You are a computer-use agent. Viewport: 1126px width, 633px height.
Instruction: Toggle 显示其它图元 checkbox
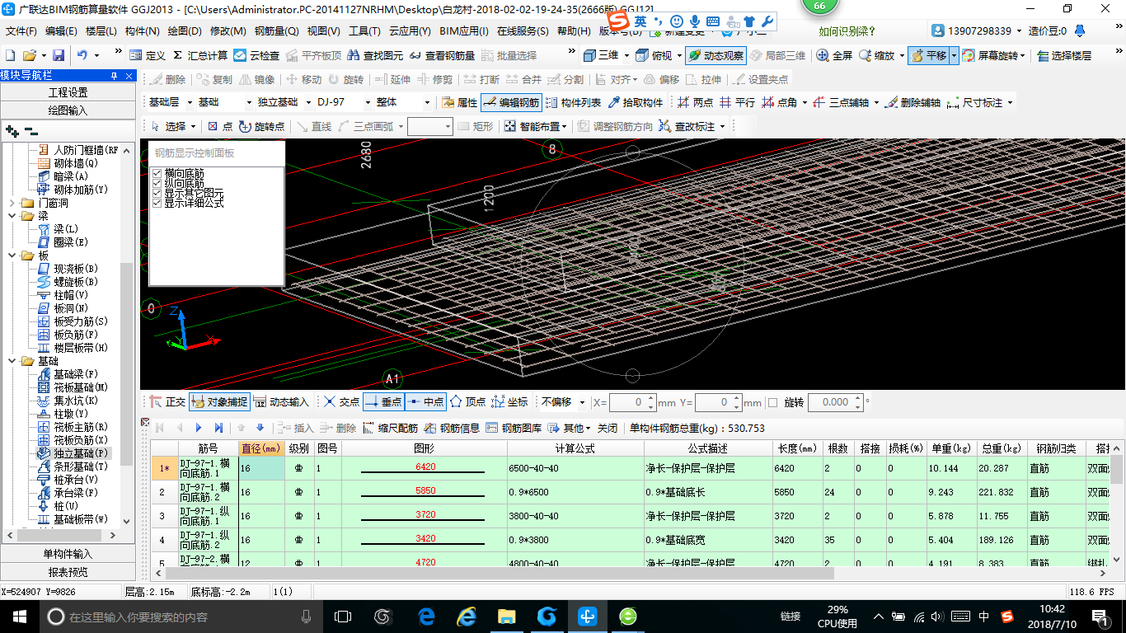coord(157,193)
